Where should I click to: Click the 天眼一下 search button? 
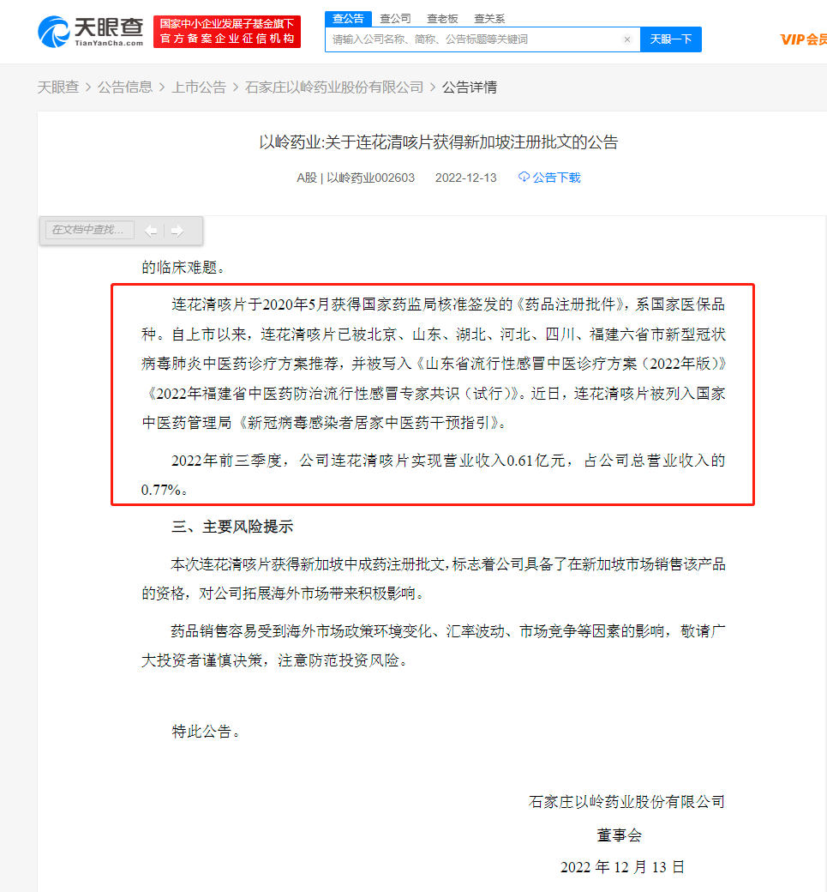(671, 39)
